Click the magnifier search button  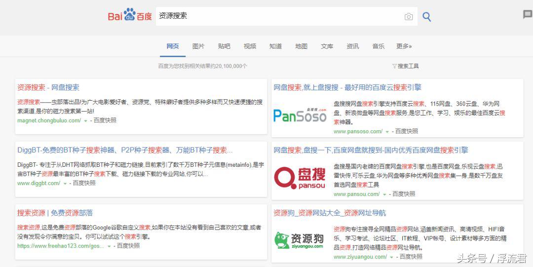pyautogui.click(x=426, y=17)
